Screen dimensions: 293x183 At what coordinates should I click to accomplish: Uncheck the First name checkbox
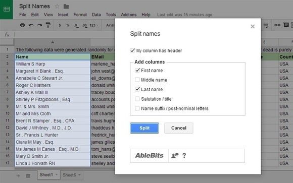pos(137,71)
